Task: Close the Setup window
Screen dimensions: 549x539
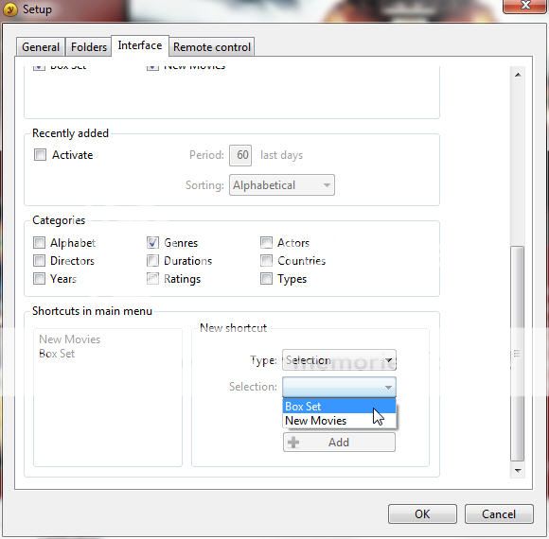Action: point(524,6)
